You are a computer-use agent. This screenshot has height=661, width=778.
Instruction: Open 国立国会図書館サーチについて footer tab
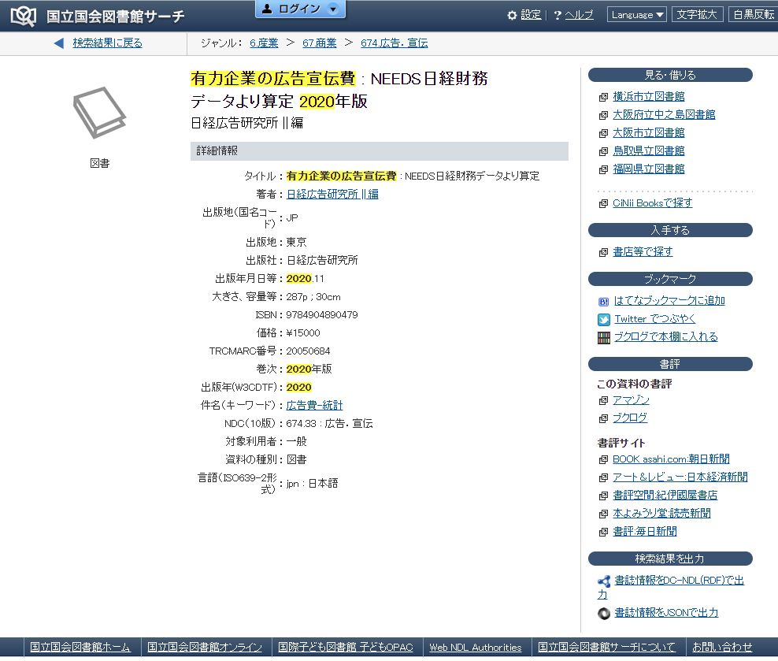[607, 648]
